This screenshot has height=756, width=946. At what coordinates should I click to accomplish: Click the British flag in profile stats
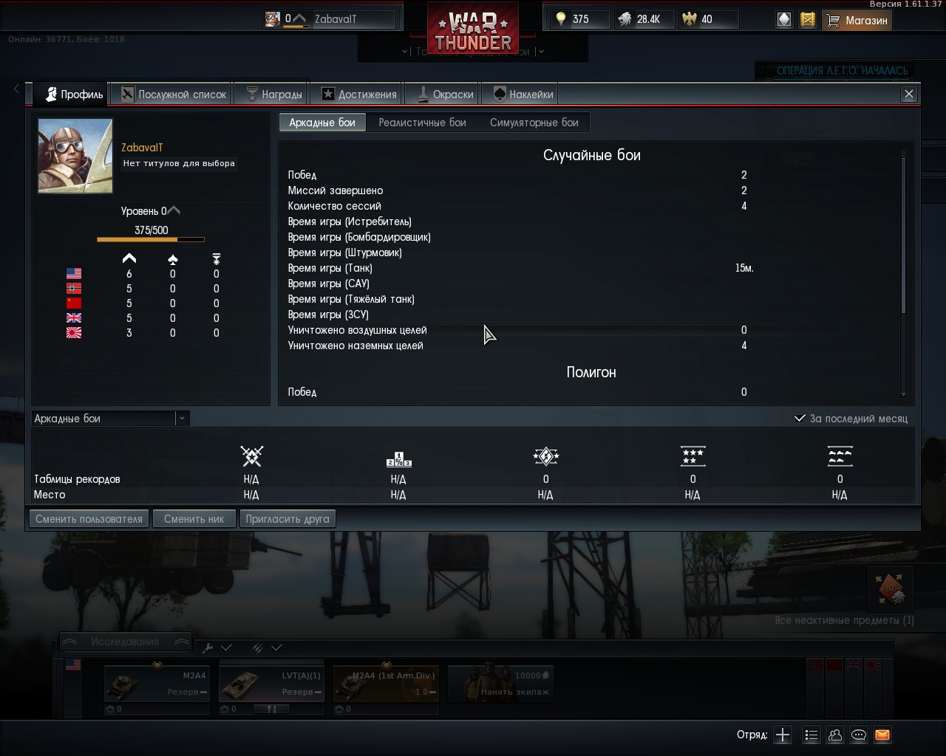74,318
